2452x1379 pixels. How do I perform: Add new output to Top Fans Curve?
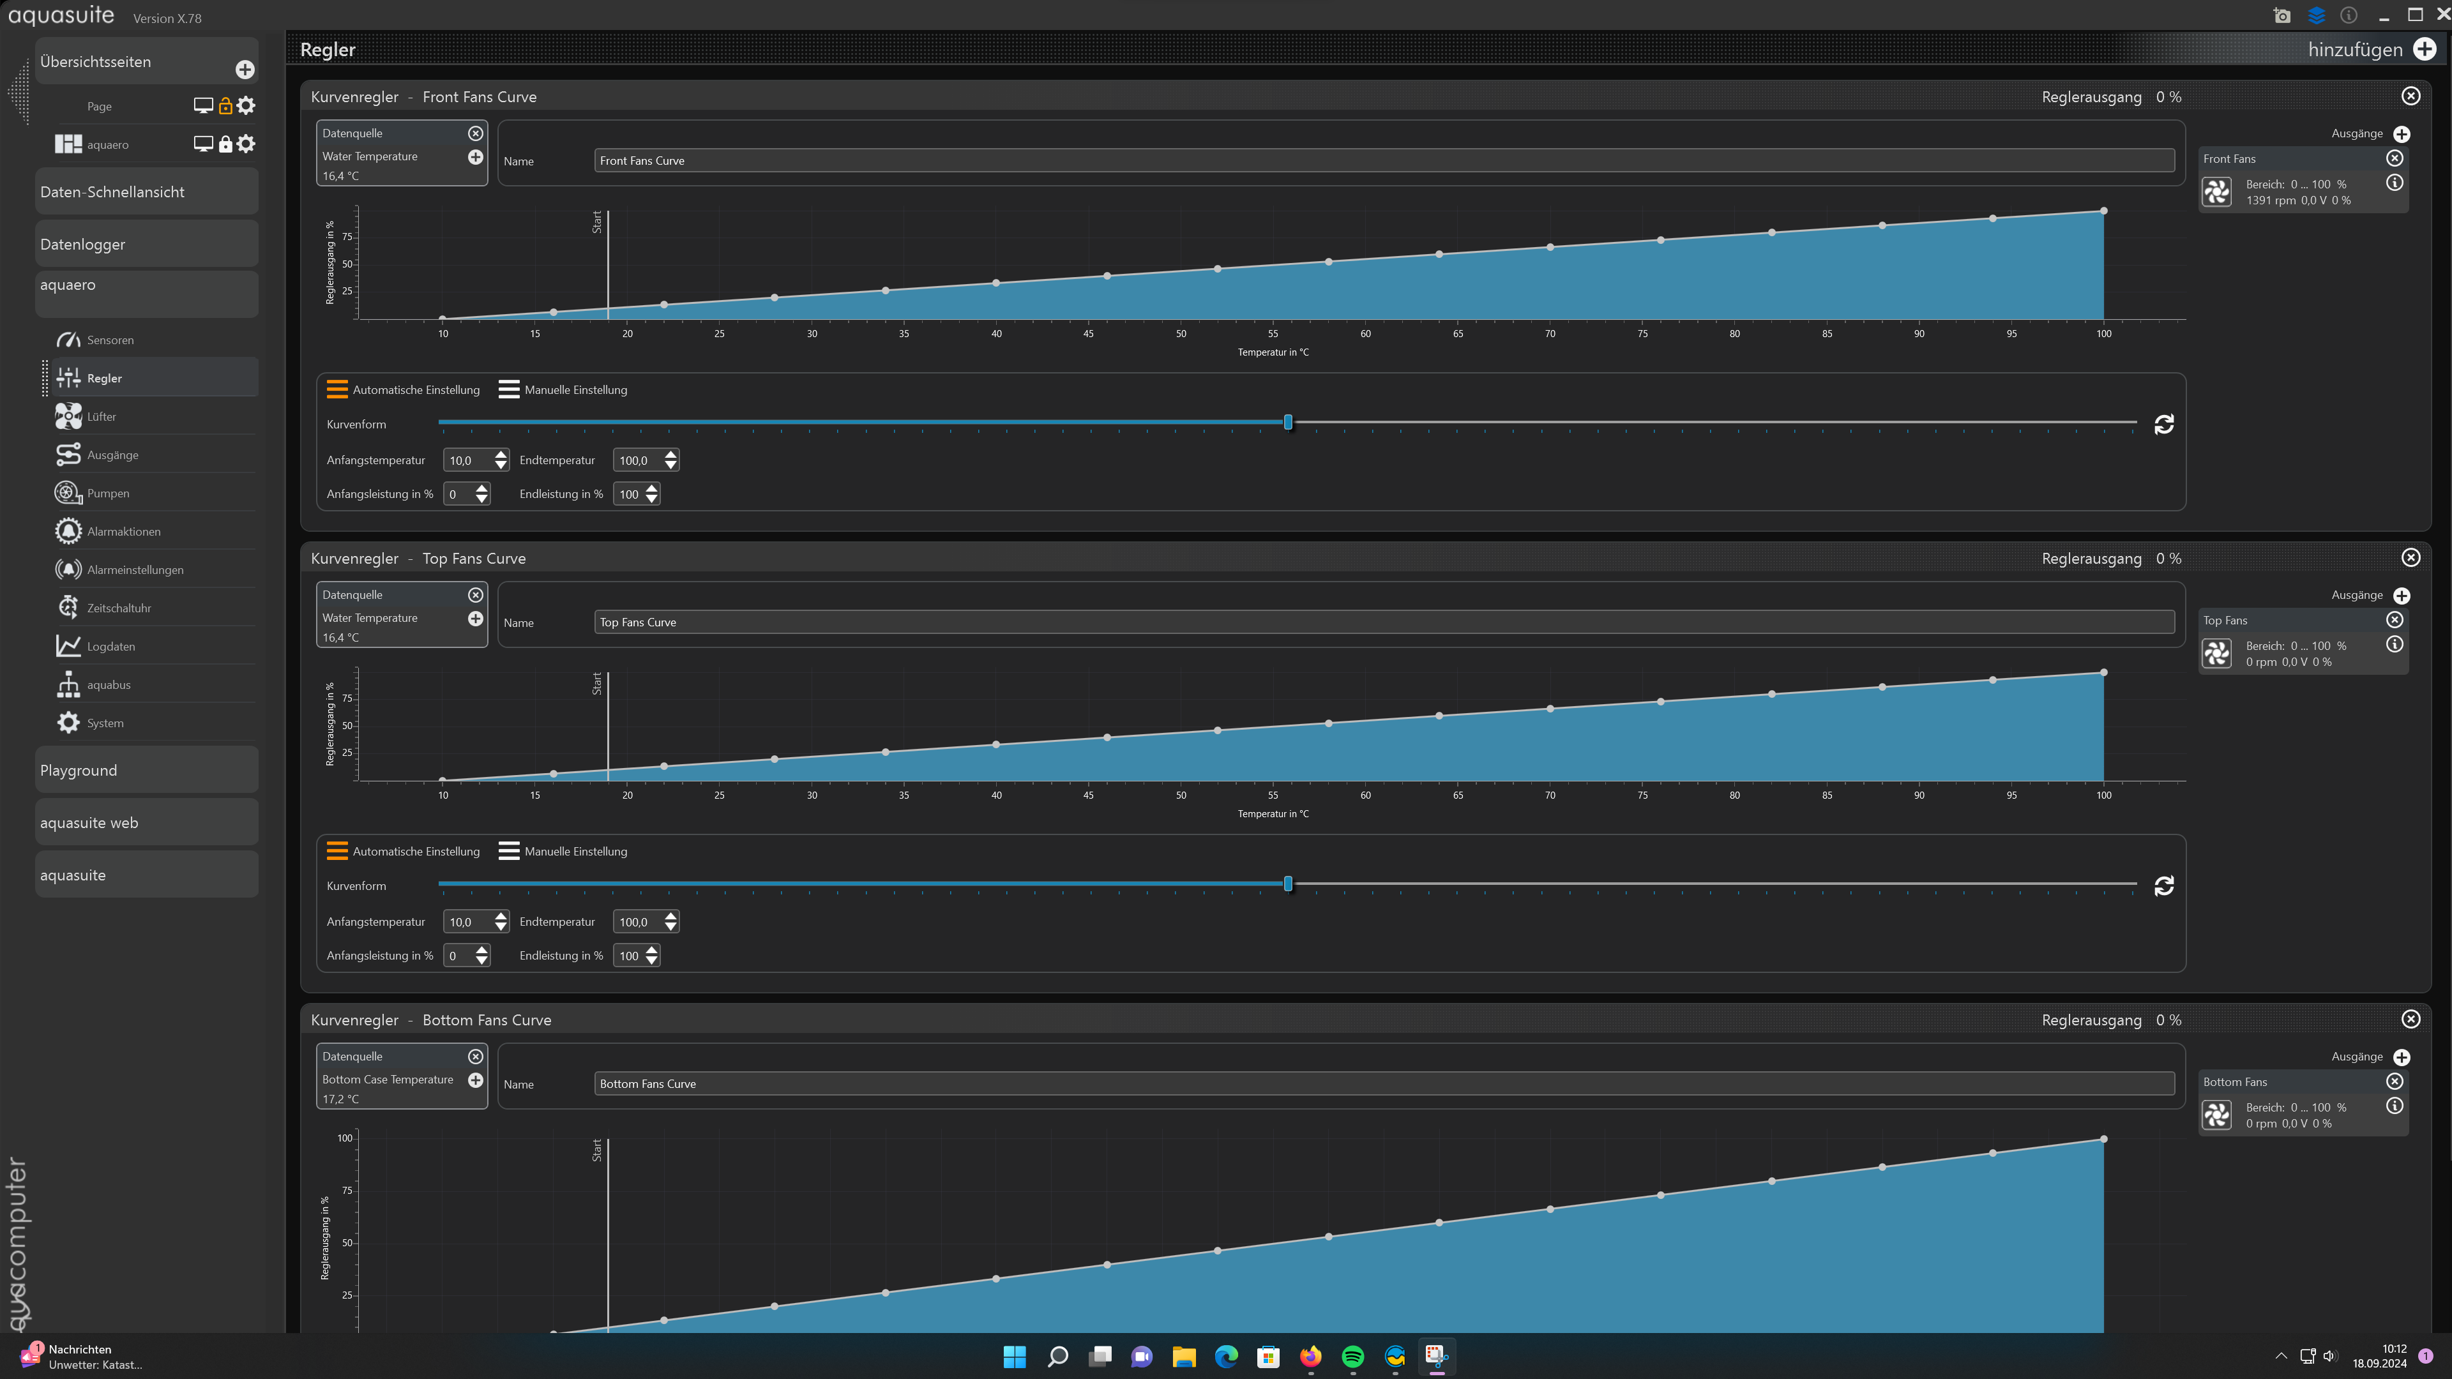[2402, 596]
